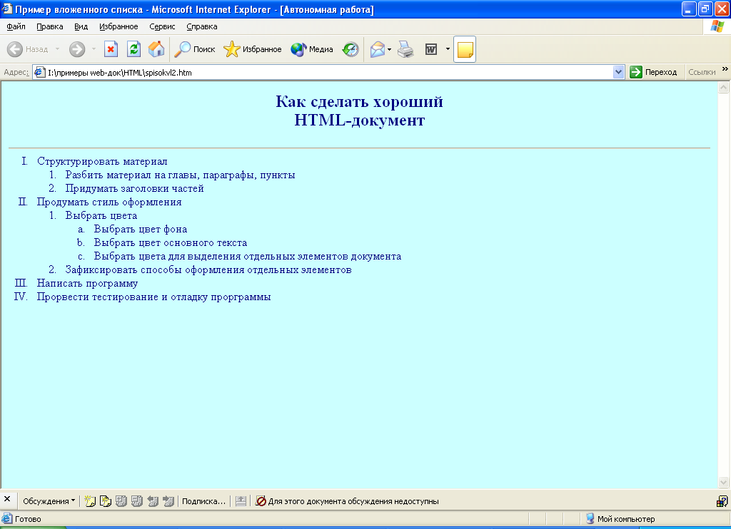The height and width of the screenshot is (529, 731).
Task: Open the Вид menu
Action: click(x=81, y=26)
